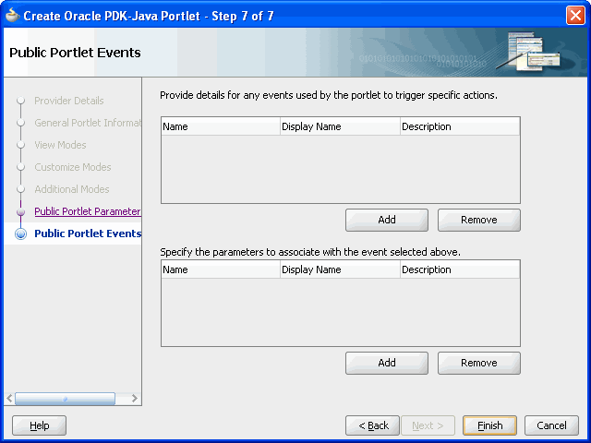Close the wizard with the red X
This screenshot has height=443, width=591.
(x=575, y=16)
